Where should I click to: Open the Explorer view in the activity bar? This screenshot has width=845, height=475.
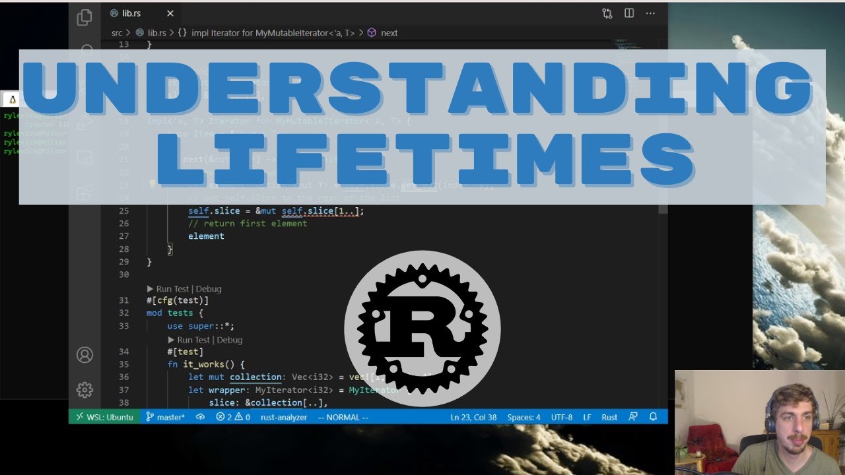click(x=84, y=18)
